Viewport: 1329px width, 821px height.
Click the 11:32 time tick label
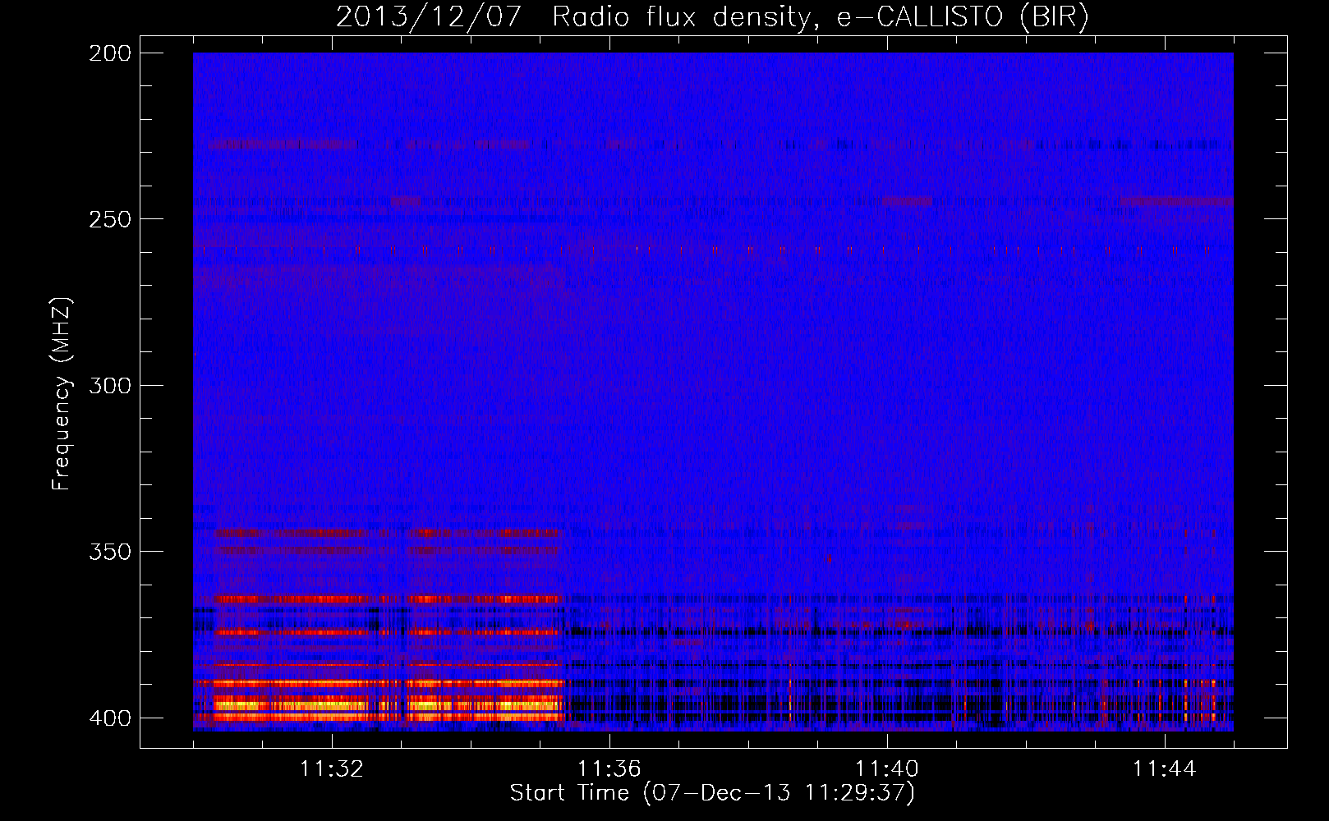pyautogui.click(x=332, y=768)
